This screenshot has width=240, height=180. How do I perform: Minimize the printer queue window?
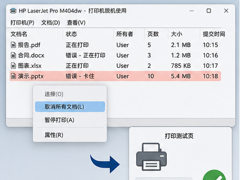(192, 11)
